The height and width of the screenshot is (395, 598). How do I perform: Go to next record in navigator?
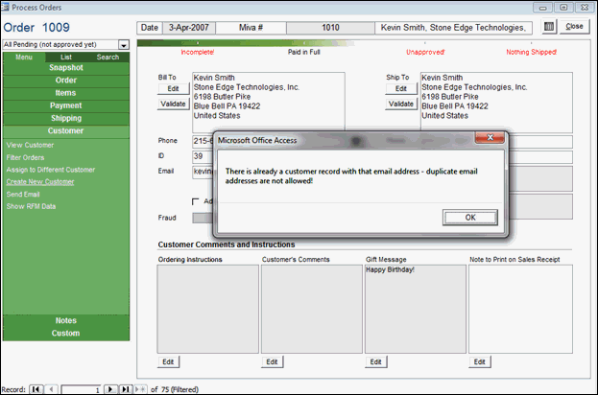click(110, 388)
